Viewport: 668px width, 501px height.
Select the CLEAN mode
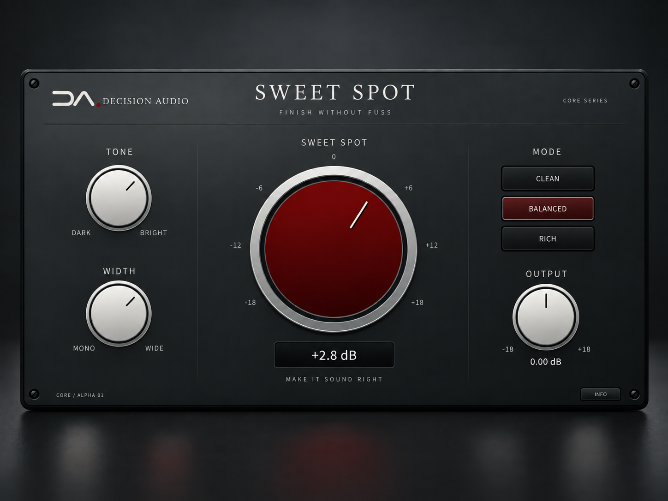point(548,179)
